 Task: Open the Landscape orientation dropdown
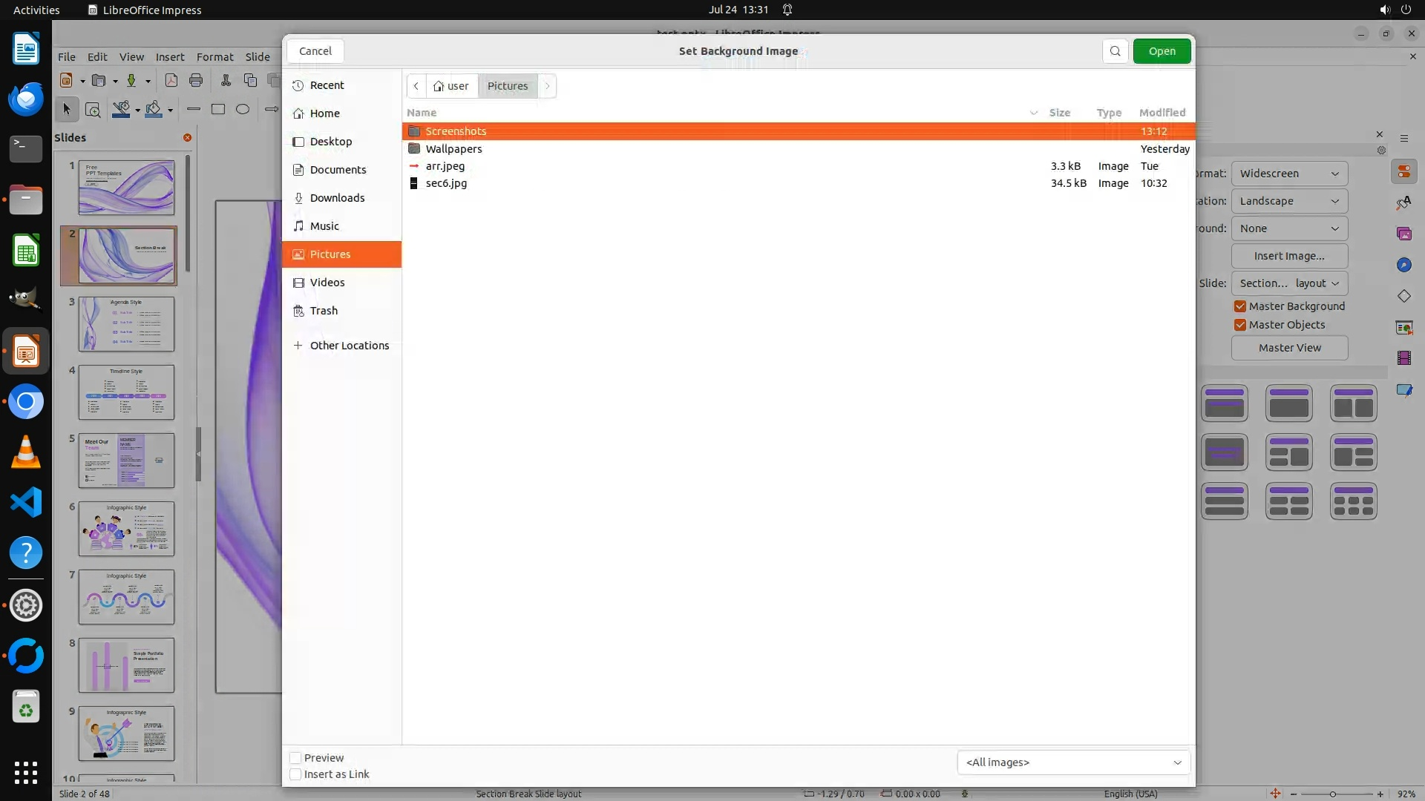tap(1289, 201)
